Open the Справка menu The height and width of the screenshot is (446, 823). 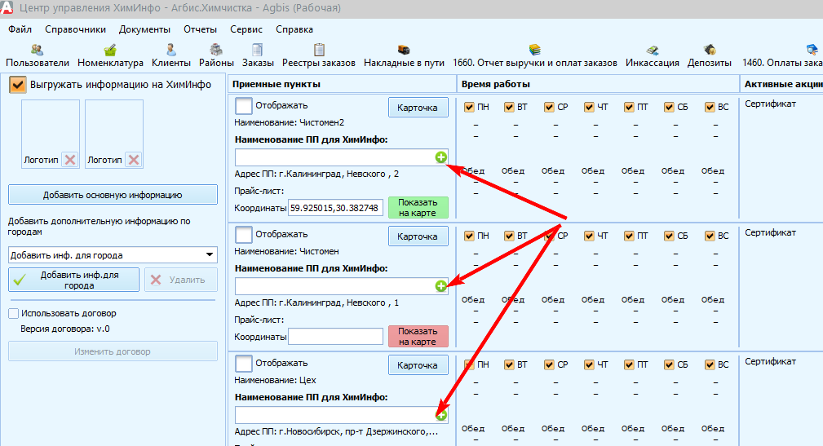(294, 29)
